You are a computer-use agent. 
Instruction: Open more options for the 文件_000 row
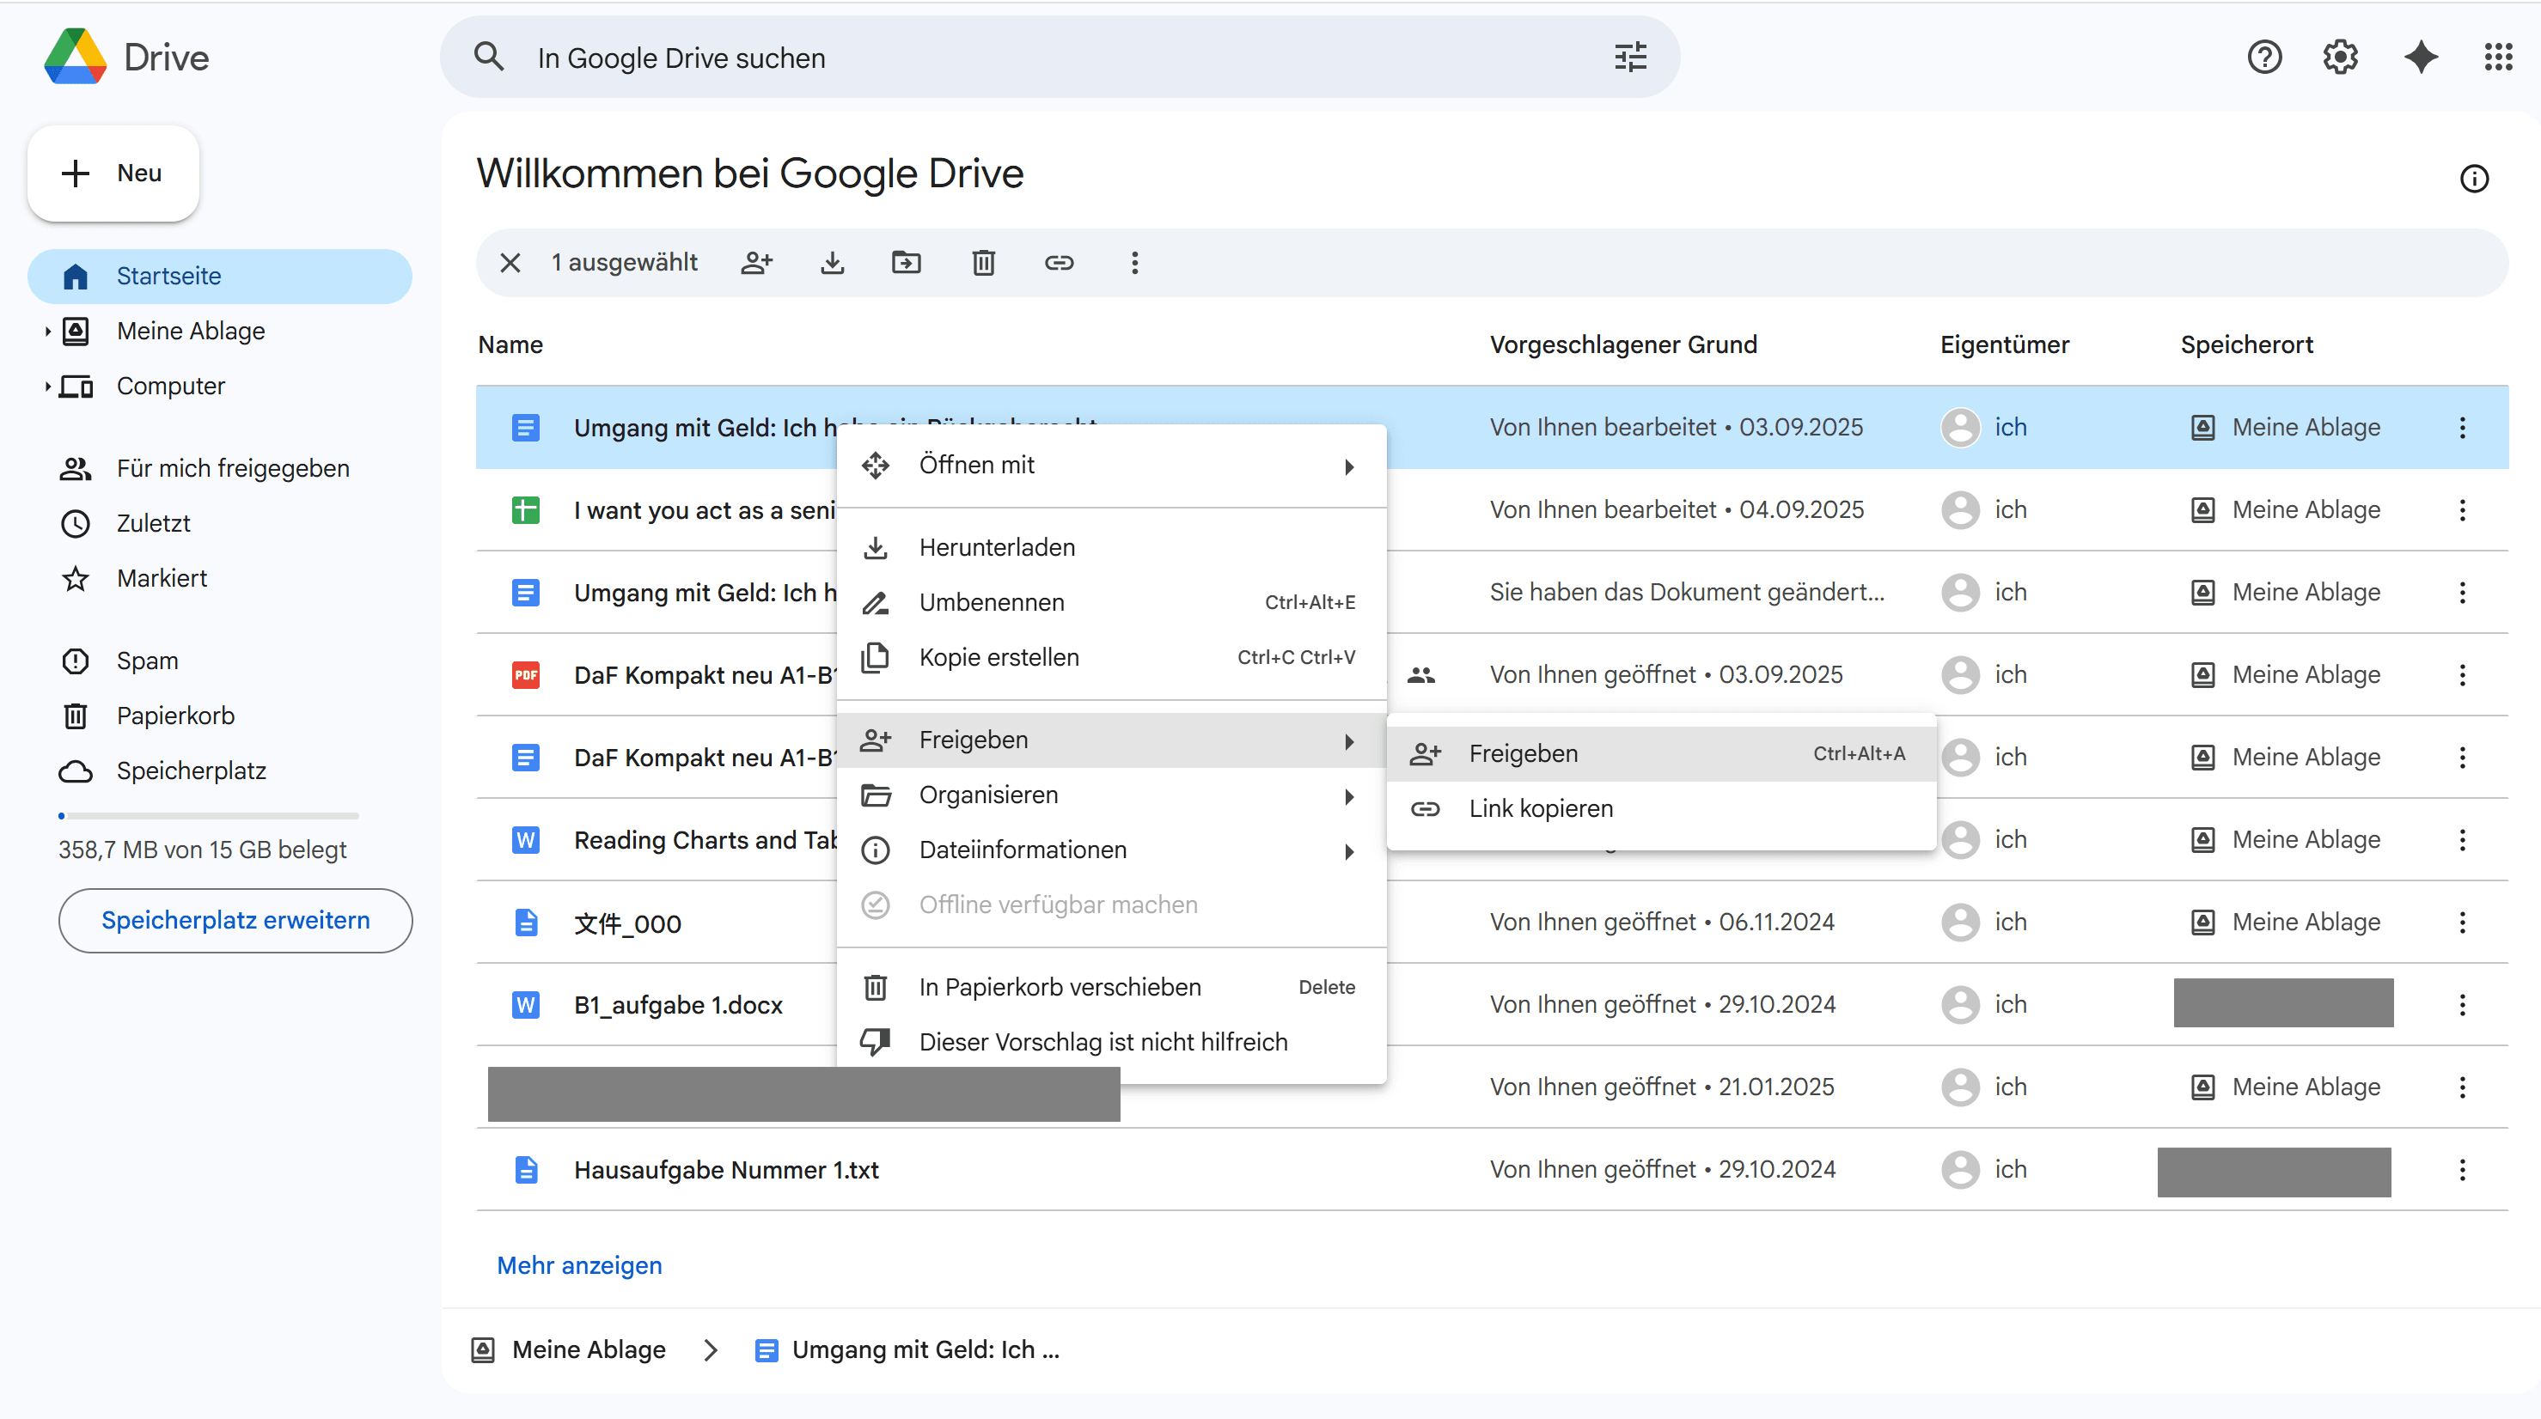2462,922
